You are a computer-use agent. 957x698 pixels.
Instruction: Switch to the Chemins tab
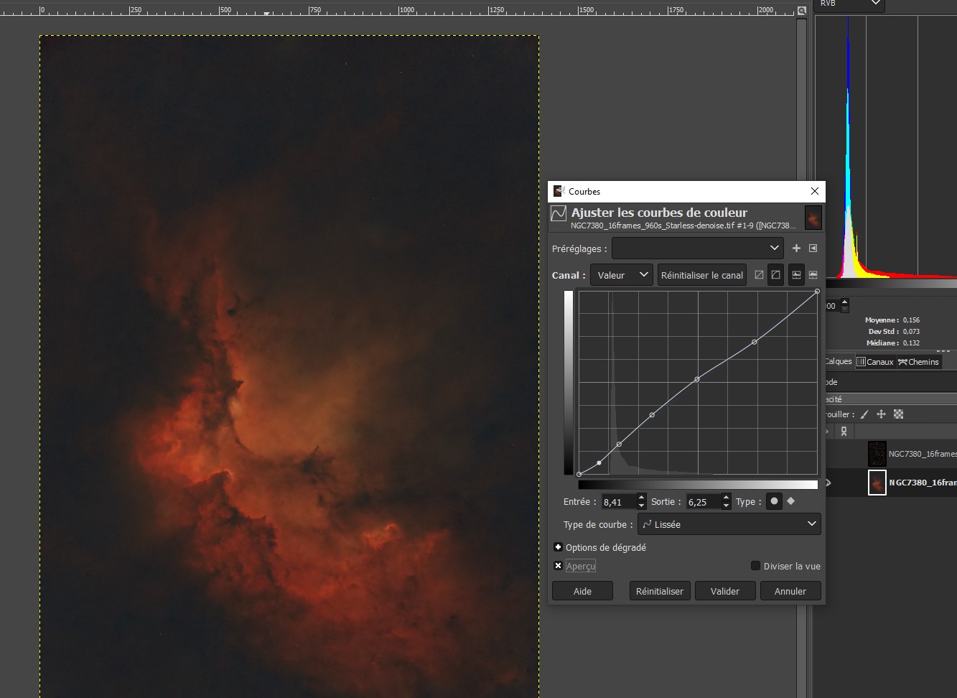point(918,362)
